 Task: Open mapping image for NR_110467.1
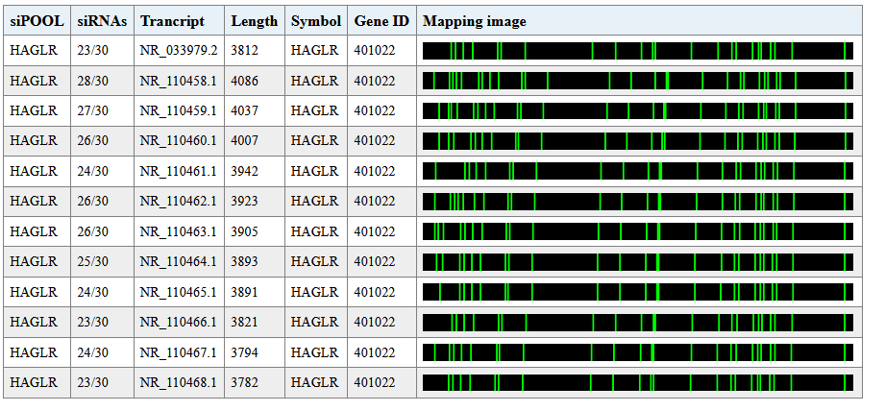[x=638, y=351]
